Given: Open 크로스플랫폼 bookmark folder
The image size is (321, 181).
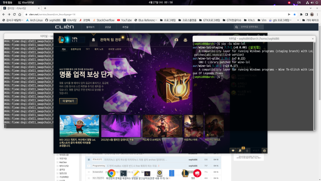Looking at the screenshot, I should (x=187, y=20).
